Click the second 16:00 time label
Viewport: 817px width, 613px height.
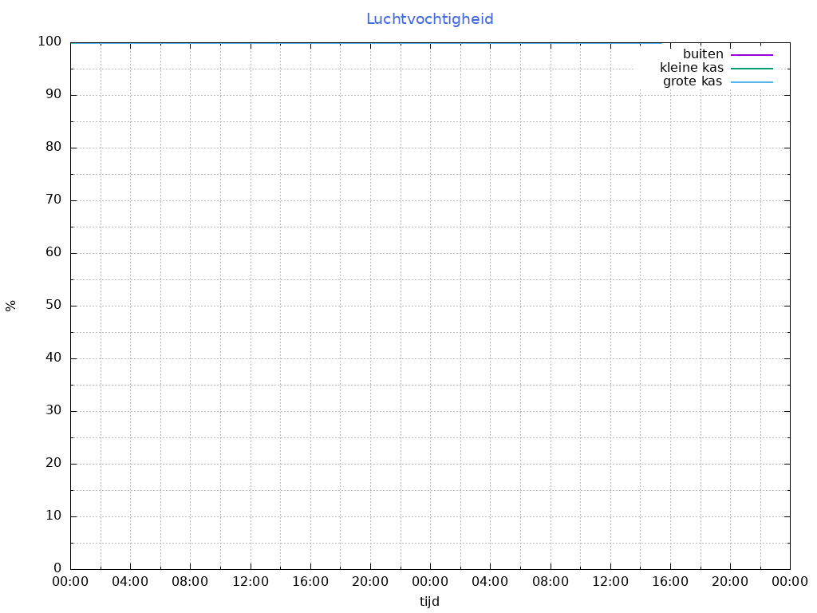coord(670,582)
